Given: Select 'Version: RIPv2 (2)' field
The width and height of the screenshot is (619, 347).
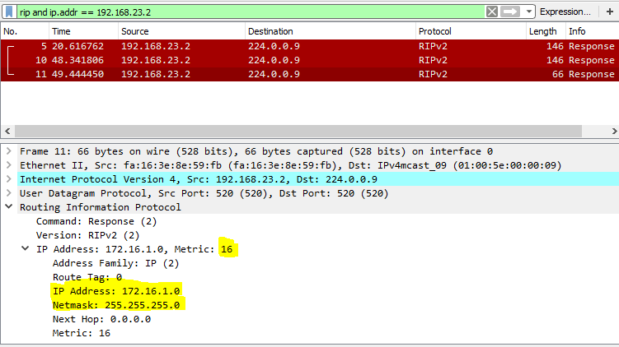Looking at the screenshot, I should (x=87, y=235).
